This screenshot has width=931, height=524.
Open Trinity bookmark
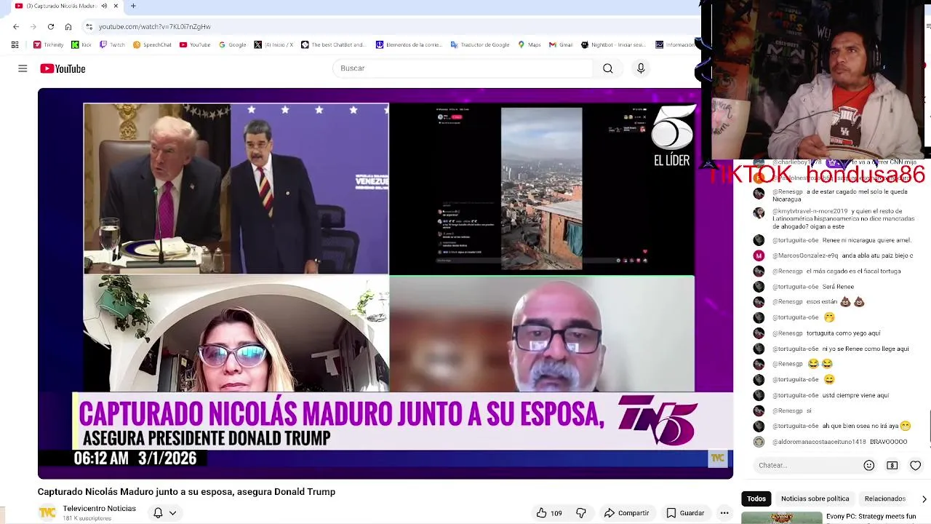(x=49, y=44)
